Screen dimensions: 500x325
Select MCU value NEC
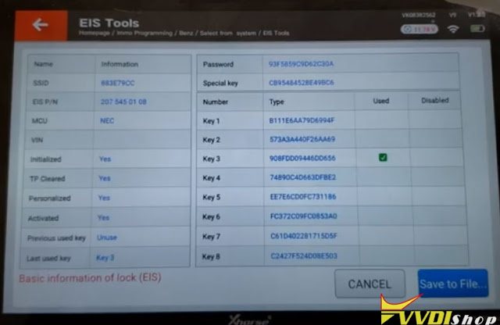click(107, 121)
